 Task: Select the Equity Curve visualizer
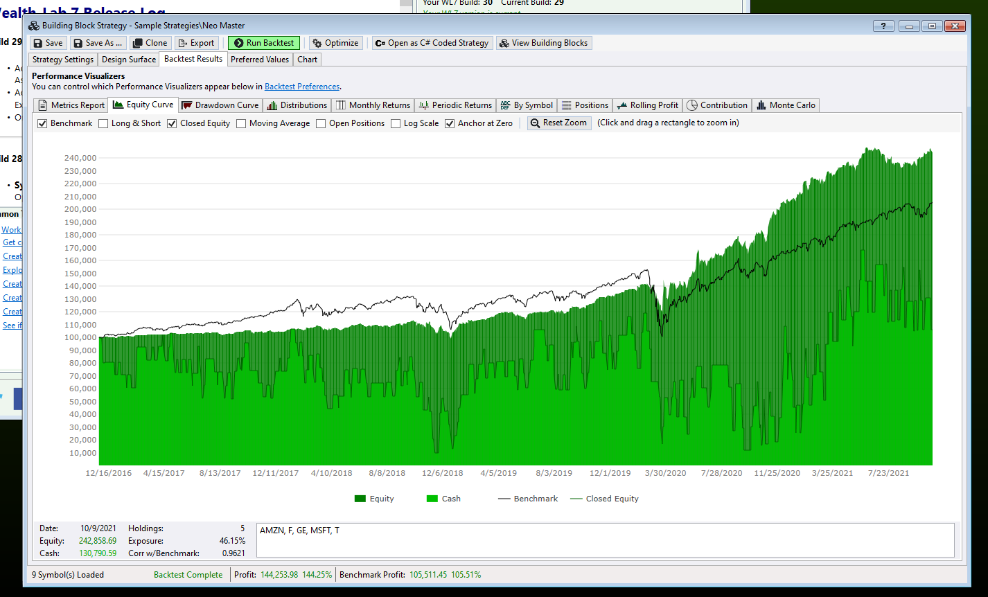(143, 105)
